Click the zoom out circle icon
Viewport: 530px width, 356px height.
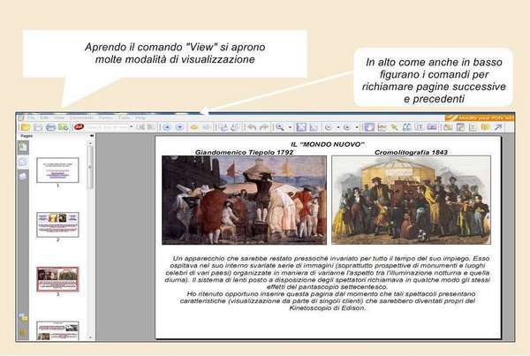click(329, 127)
